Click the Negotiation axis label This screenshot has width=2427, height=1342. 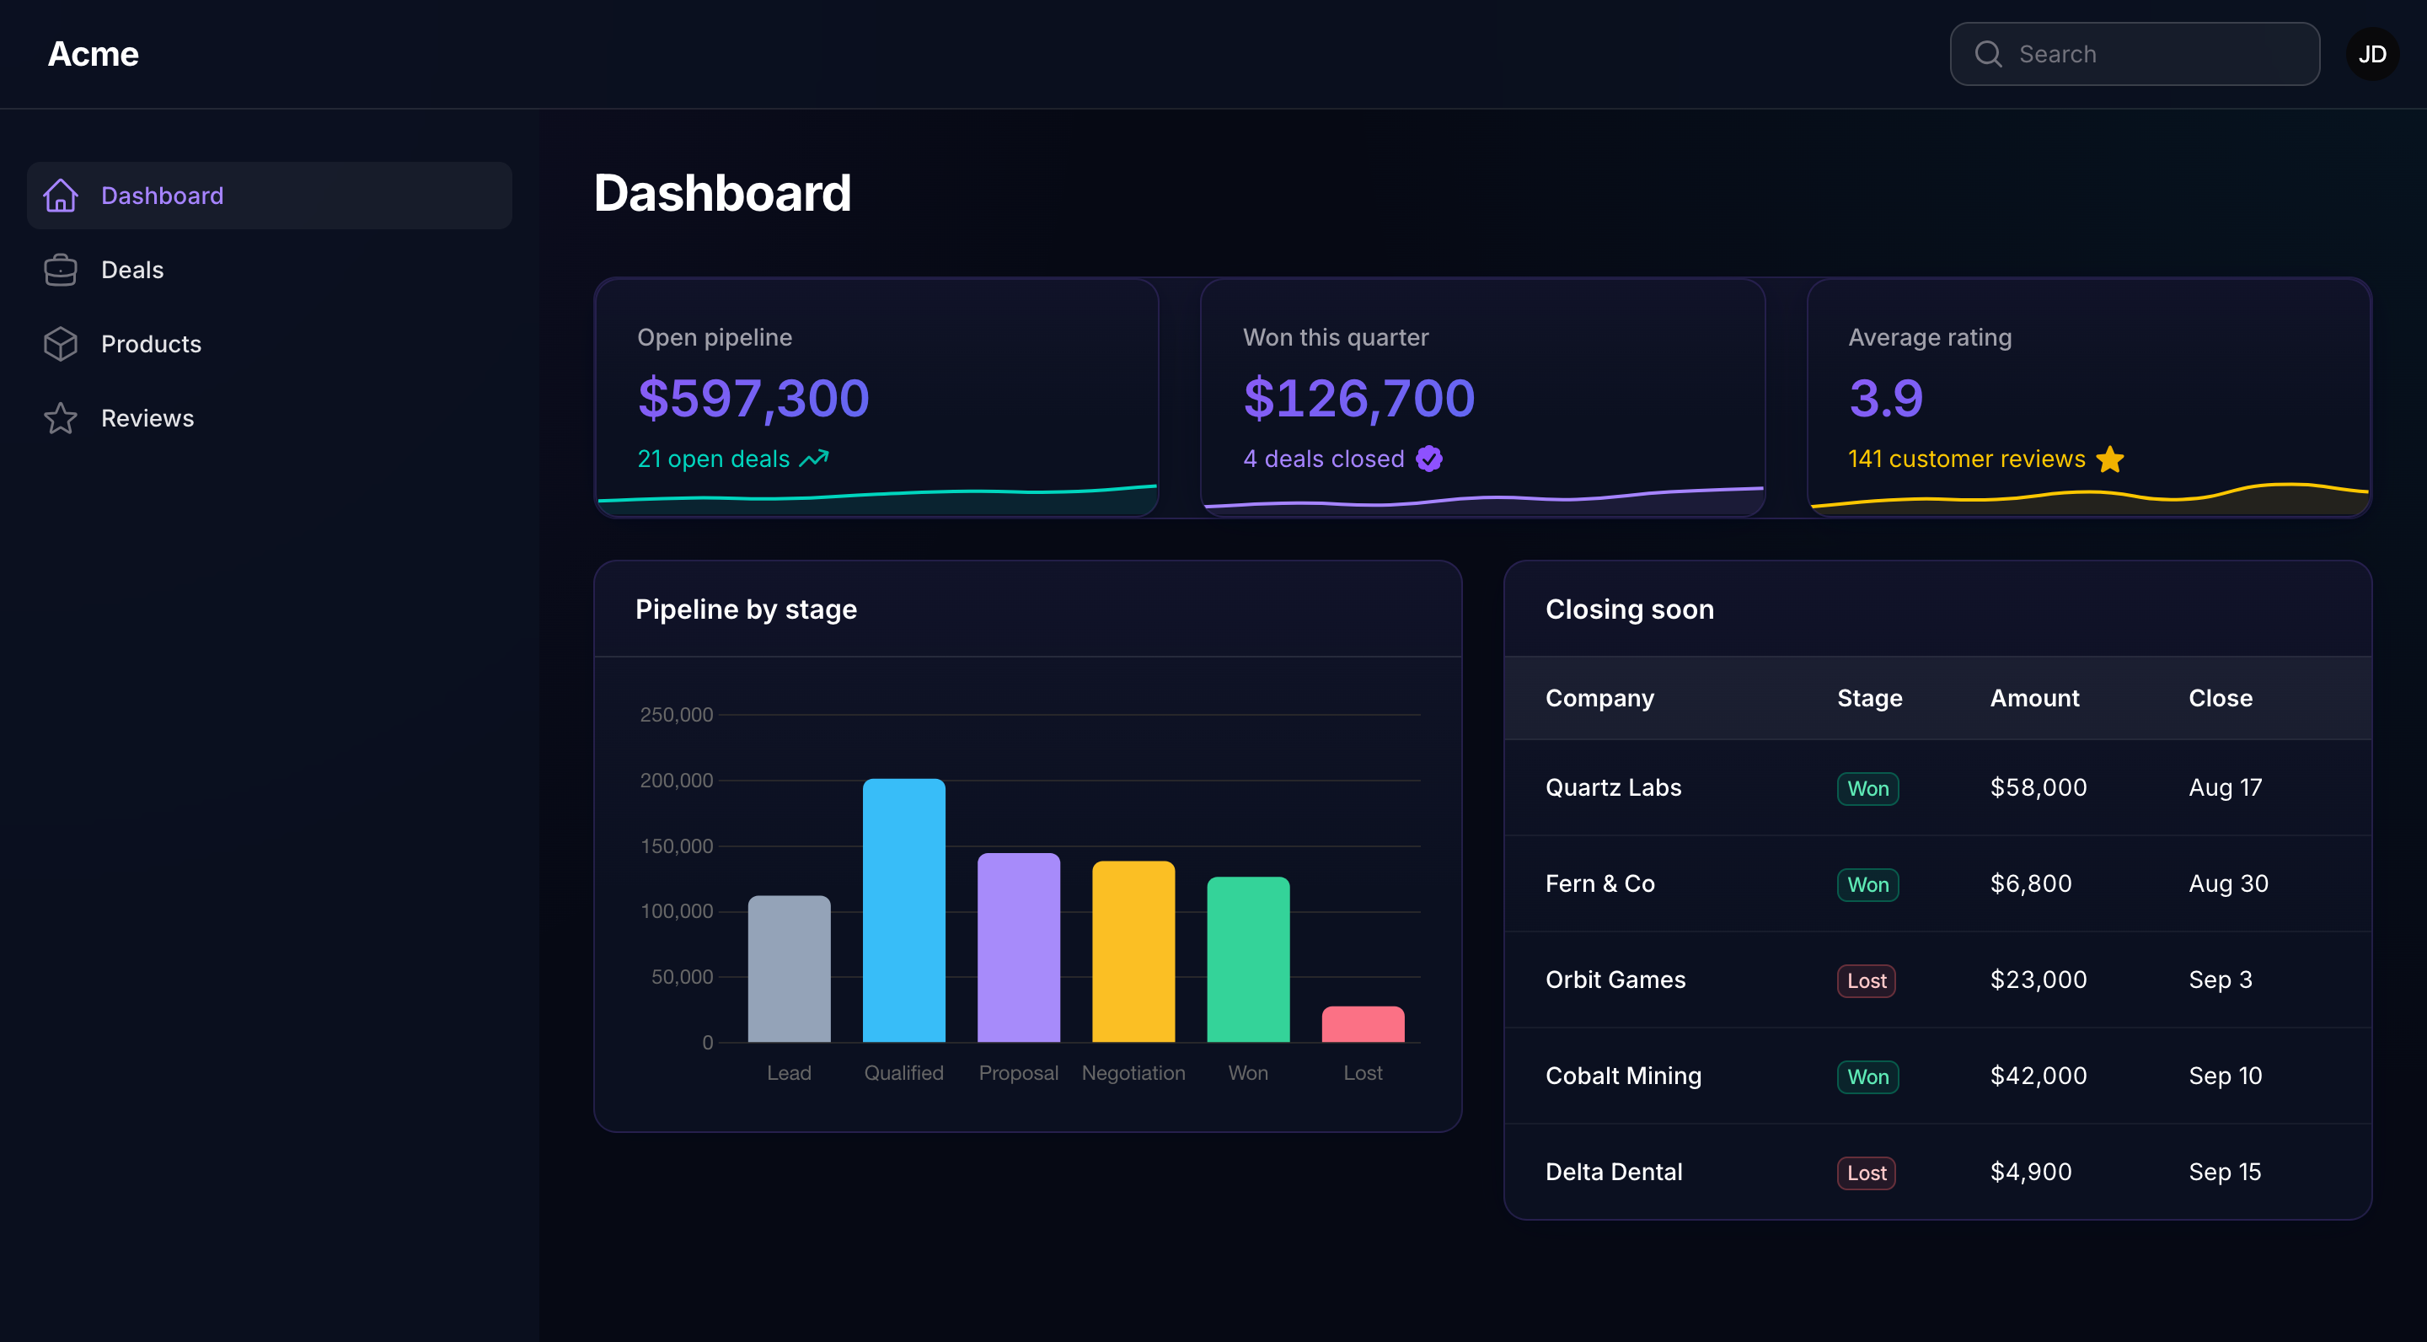pos(1133,1073)
